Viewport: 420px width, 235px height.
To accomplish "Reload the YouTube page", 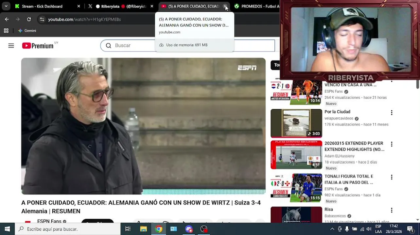I will coord(29,19).
